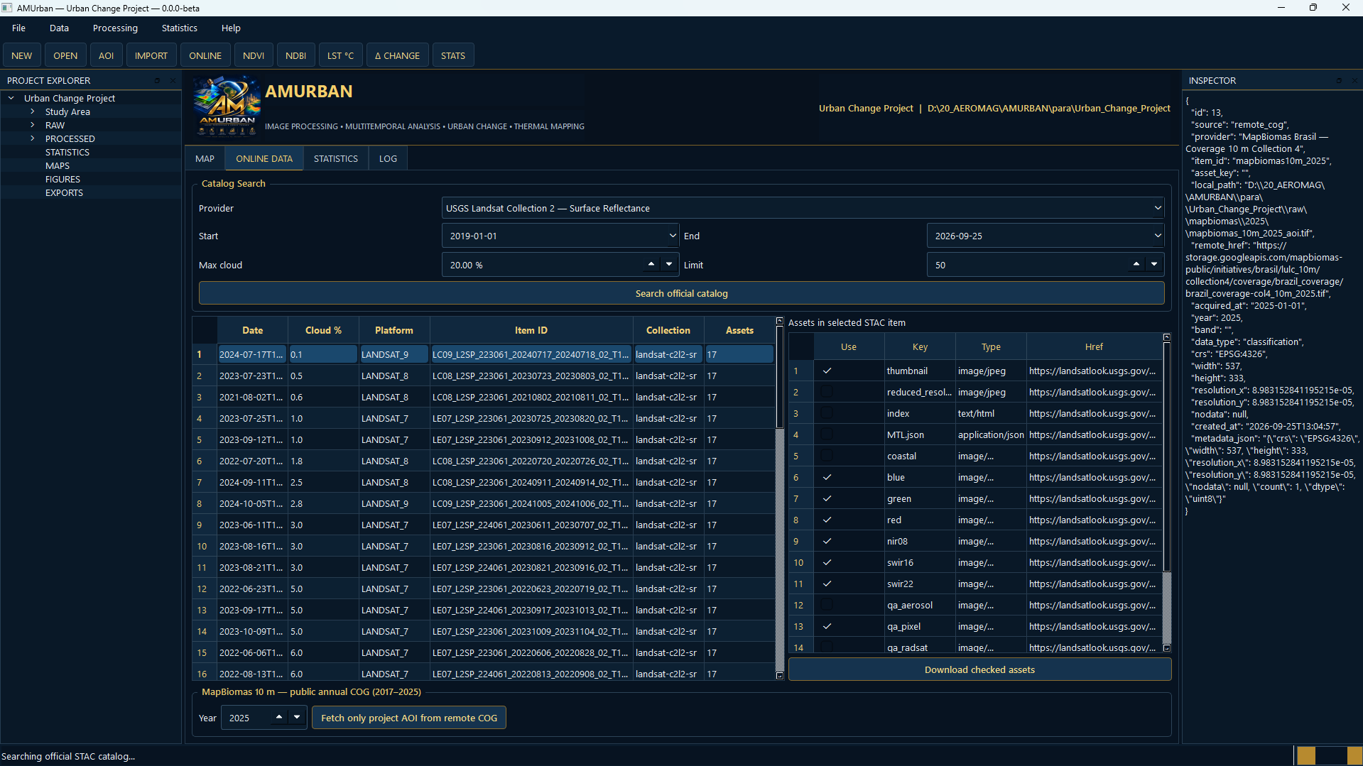Uncheck the thumbnail asset checkbox
Image resolution: width=1363 pixels, height=766 pixels.
tap(827, 371)
